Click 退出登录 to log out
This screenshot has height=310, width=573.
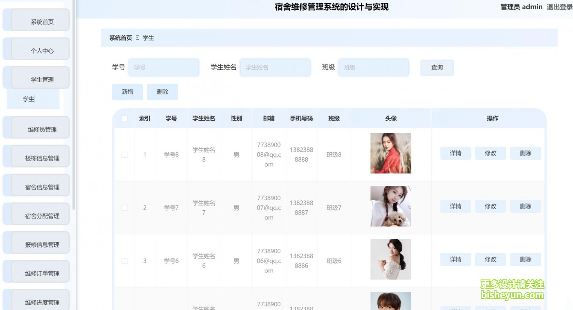click(559, 7)
